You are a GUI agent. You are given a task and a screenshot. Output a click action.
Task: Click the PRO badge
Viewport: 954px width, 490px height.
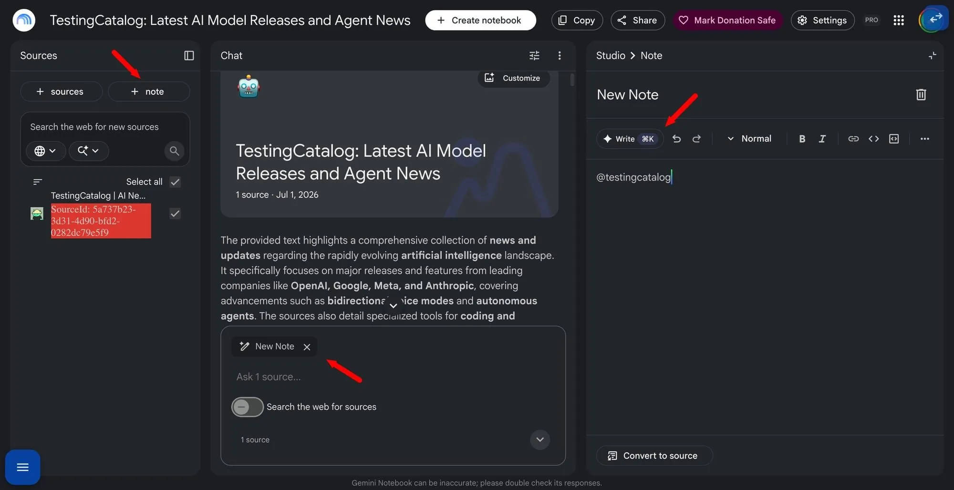871,20
